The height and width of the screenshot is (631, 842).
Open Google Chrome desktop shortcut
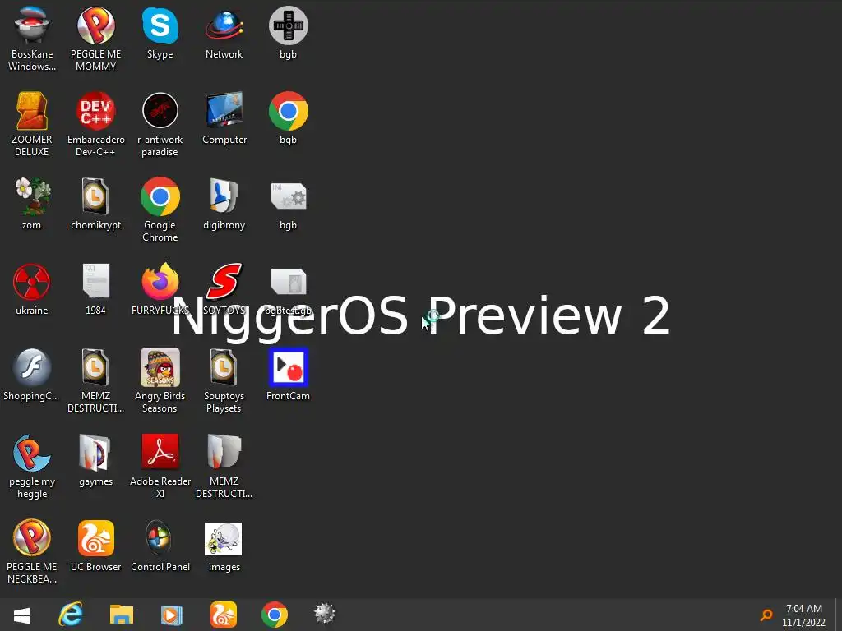pyautogui.click(x=160, y=210)
